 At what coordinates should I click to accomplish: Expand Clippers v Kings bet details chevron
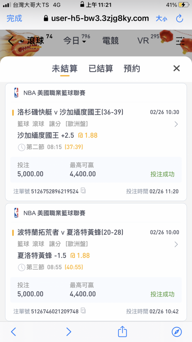pyautogui.click(x=176, y=124)
